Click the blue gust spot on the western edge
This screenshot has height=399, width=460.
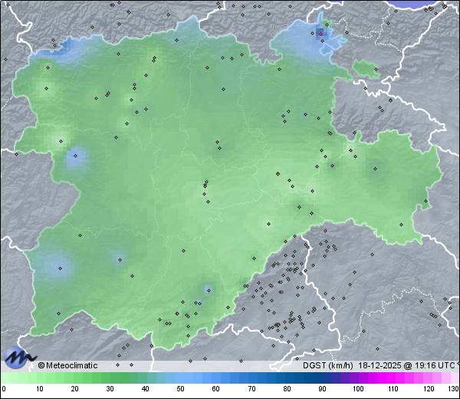coord(75,158)
